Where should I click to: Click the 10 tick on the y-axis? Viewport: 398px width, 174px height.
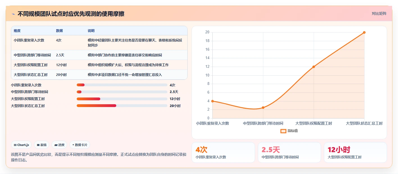click(x=207, y=75)
